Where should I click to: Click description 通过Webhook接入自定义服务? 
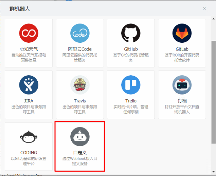pos(80,161)
